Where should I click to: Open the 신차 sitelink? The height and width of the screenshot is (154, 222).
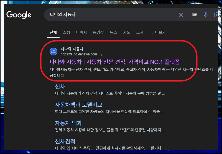point(60,86)
